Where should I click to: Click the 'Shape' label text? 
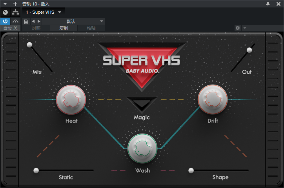pyautogui.click(x=220, y=177)
